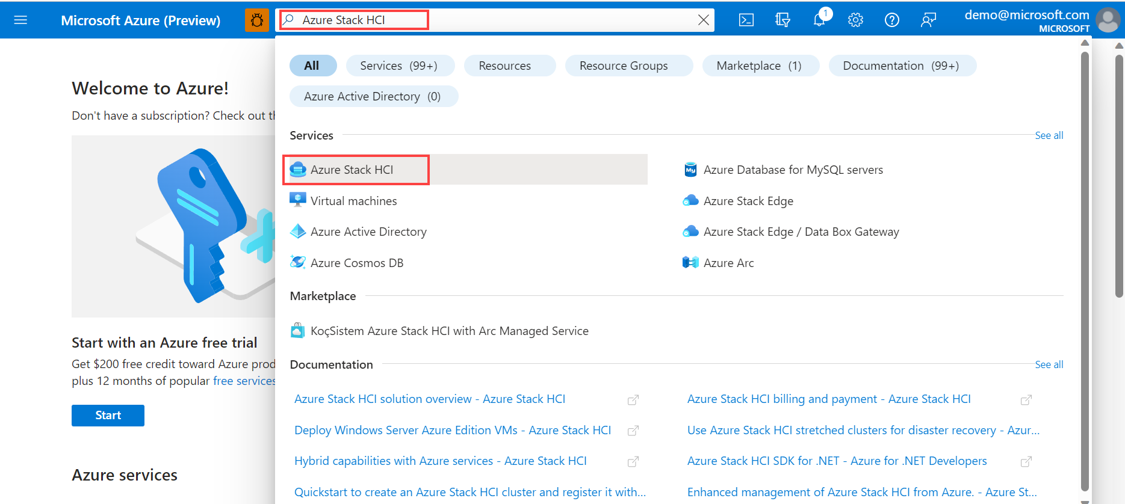The width and height of the screenshot is (1125, 504).
Task: Open the portal hamburger menu
Action: 20,20
